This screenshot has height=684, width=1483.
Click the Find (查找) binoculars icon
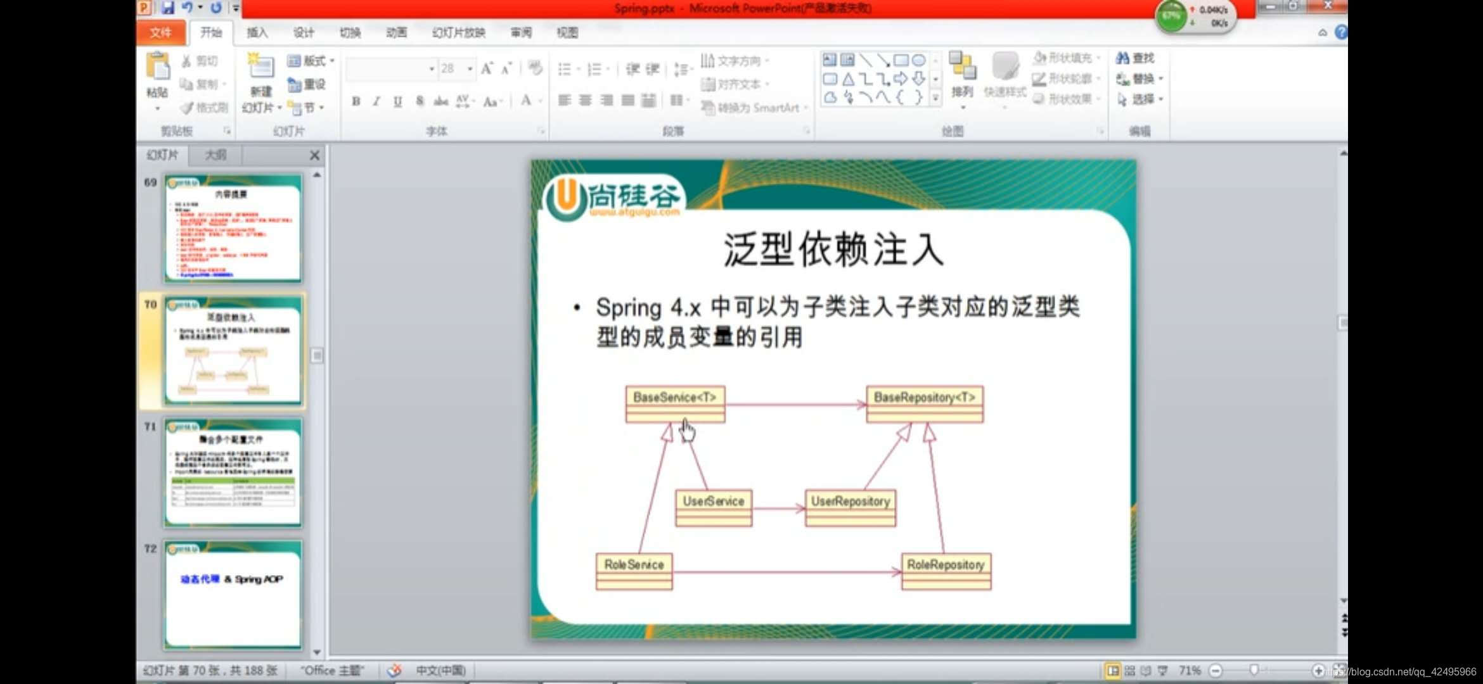coord(1122,58)
